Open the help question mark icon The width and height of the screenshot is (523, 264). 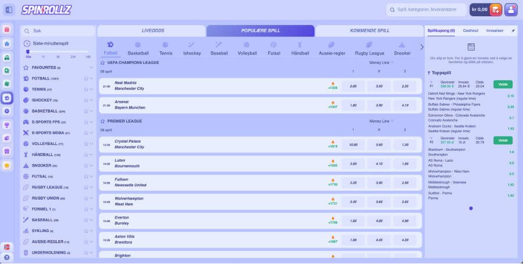click(6, 258)
